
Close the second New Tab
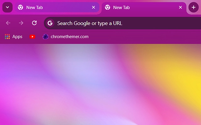point(180,7)
